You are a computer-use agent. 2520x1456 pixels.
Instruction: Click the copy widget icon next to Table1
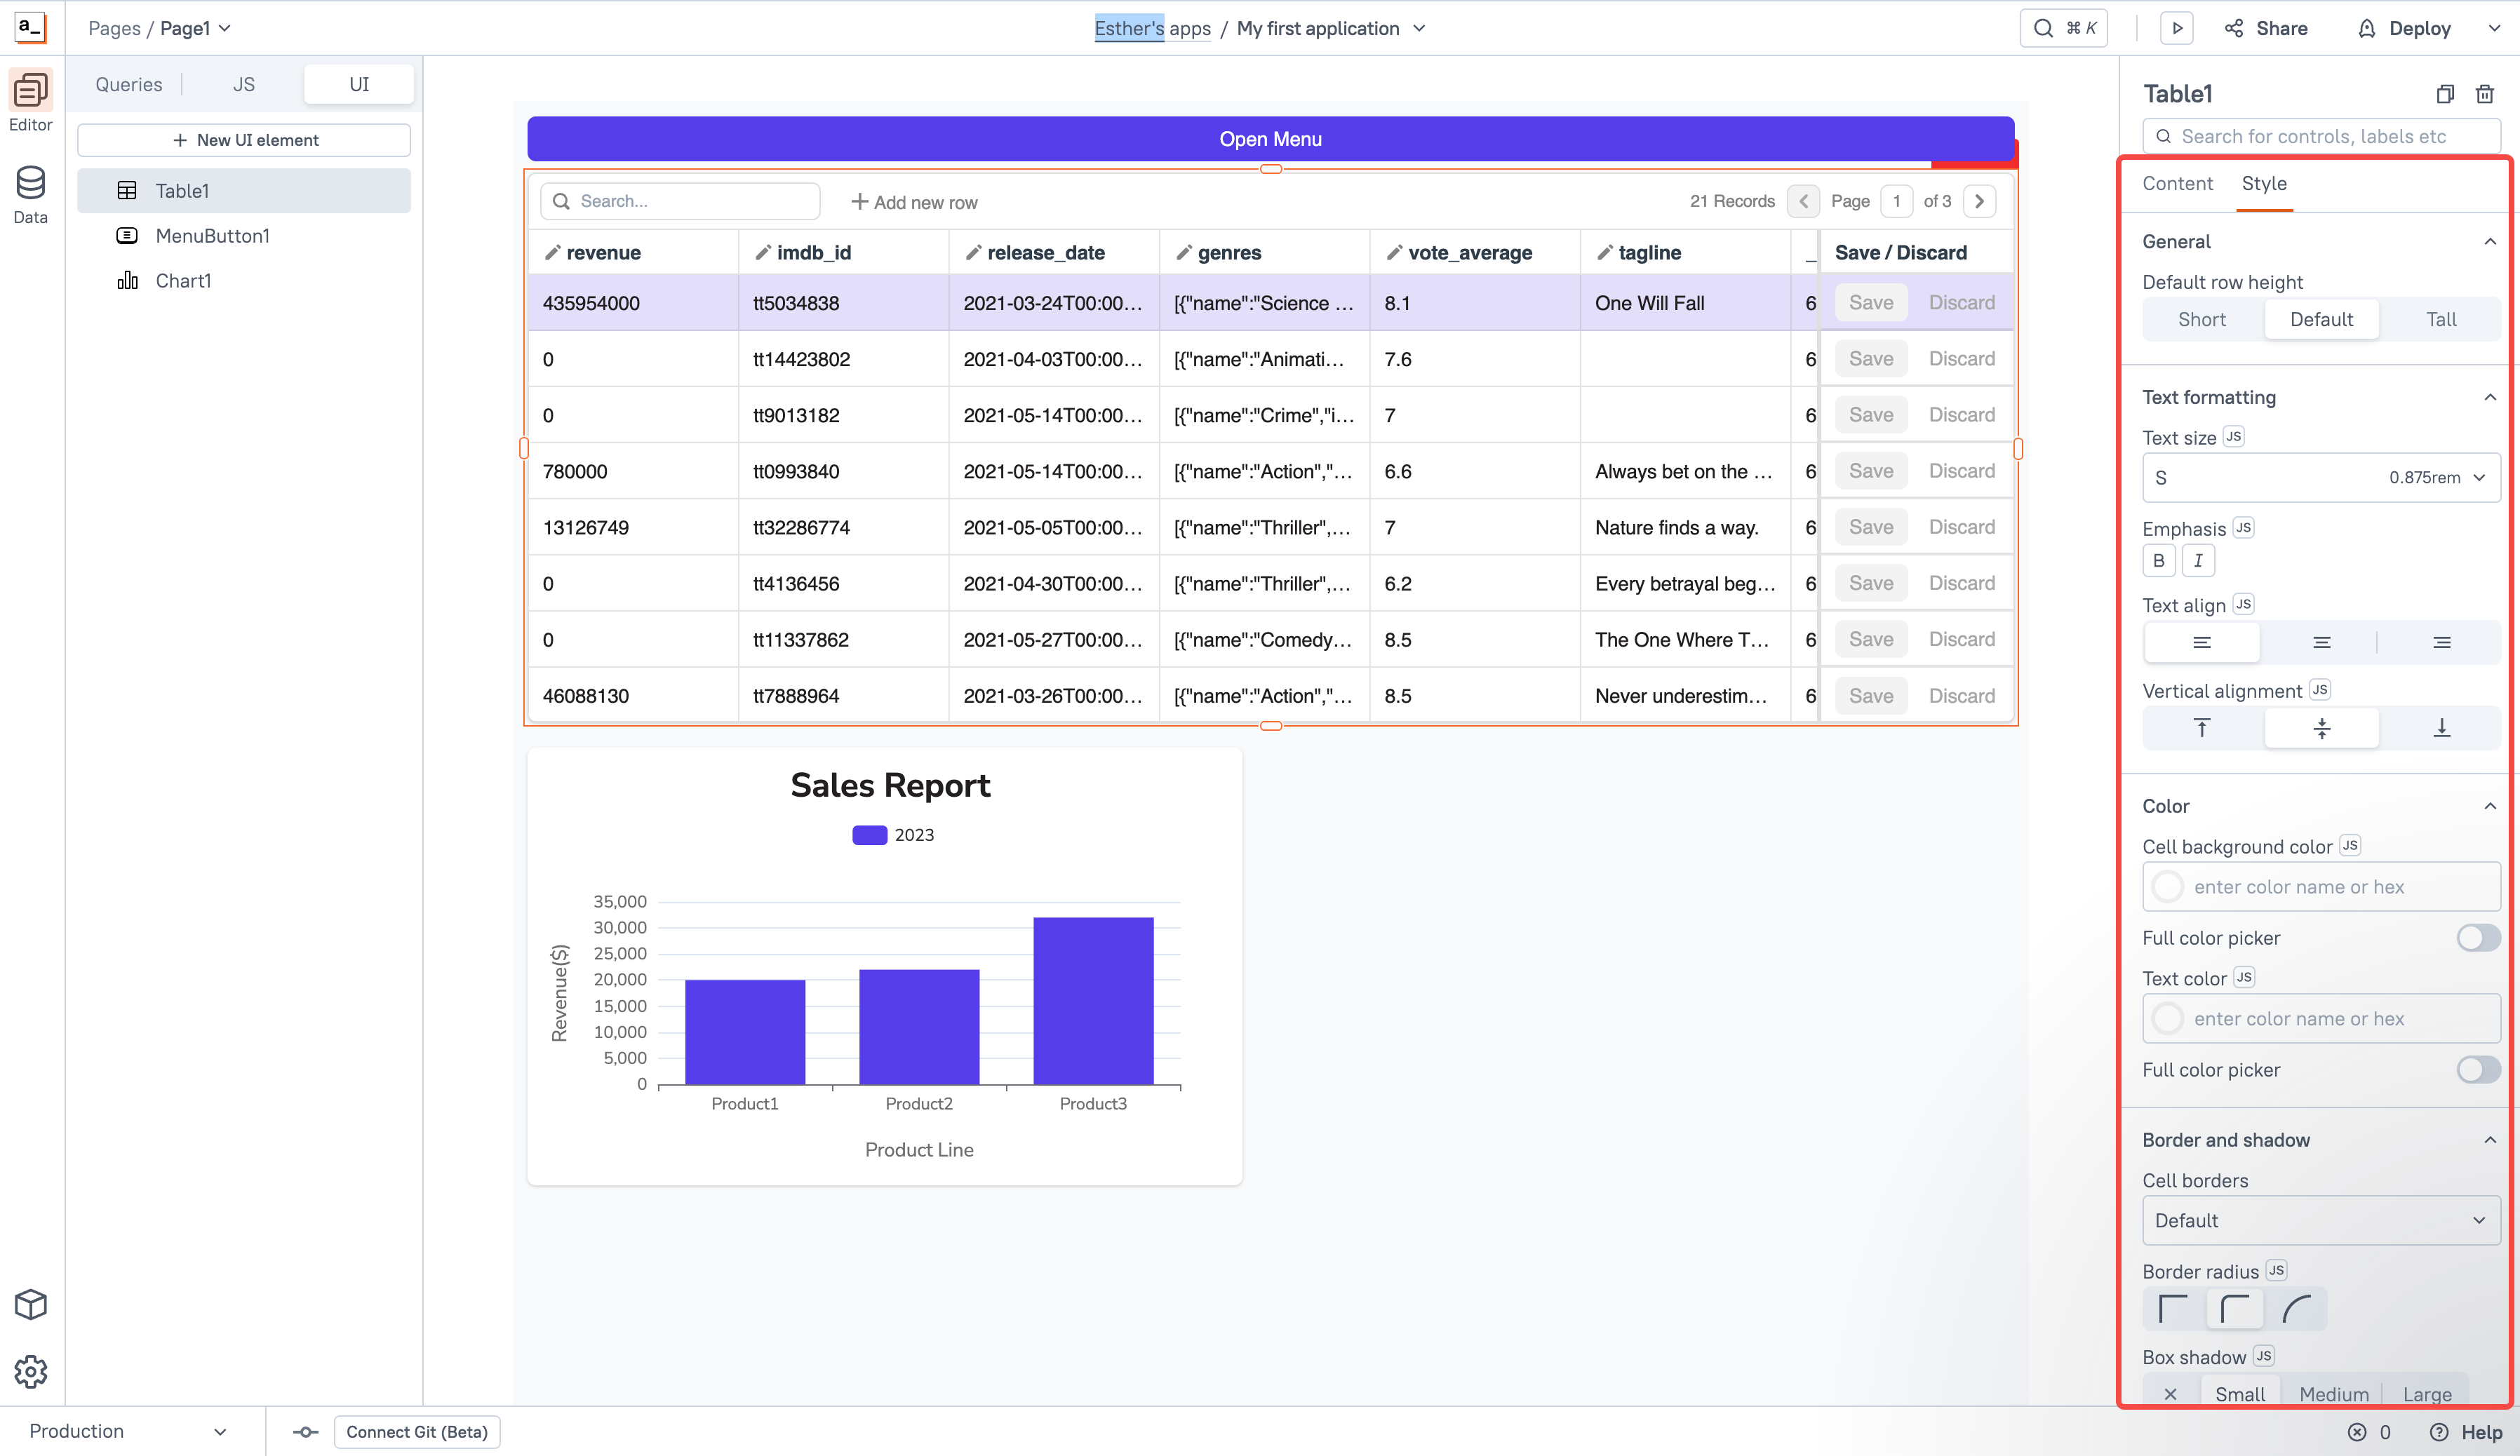pyautogui.click(x=2444, y=94)
